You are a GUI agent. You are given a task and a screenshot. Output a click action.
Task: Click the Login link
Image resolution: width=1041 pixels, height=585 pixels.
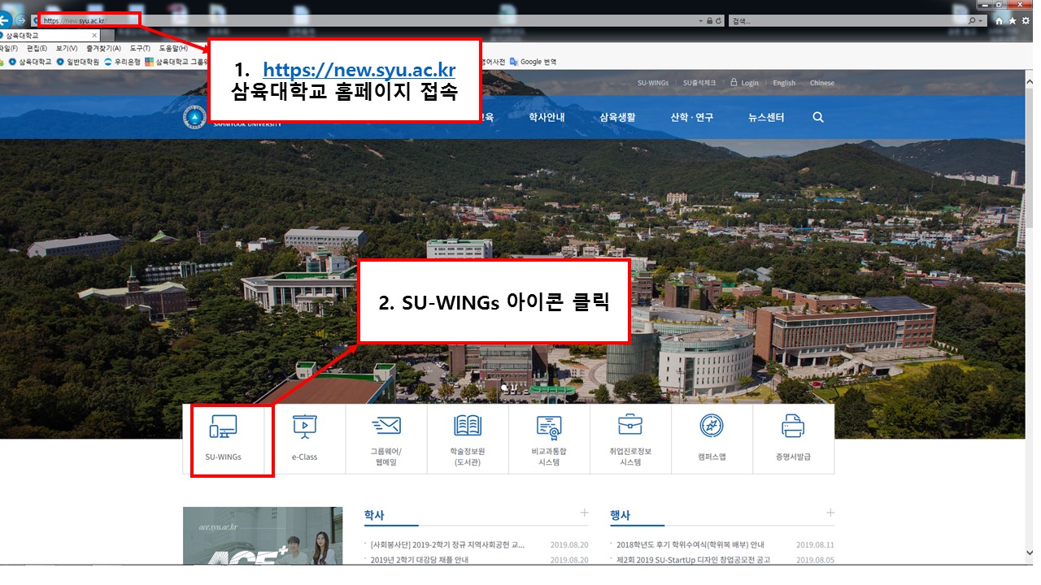click(750, 83)
